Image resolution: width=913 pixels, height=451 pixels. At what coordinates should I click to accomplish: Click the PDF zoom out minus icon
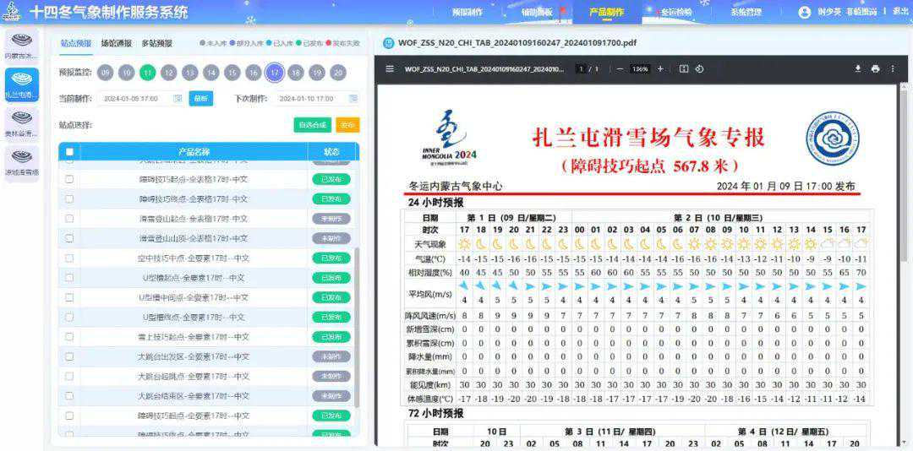pos(620,68)
